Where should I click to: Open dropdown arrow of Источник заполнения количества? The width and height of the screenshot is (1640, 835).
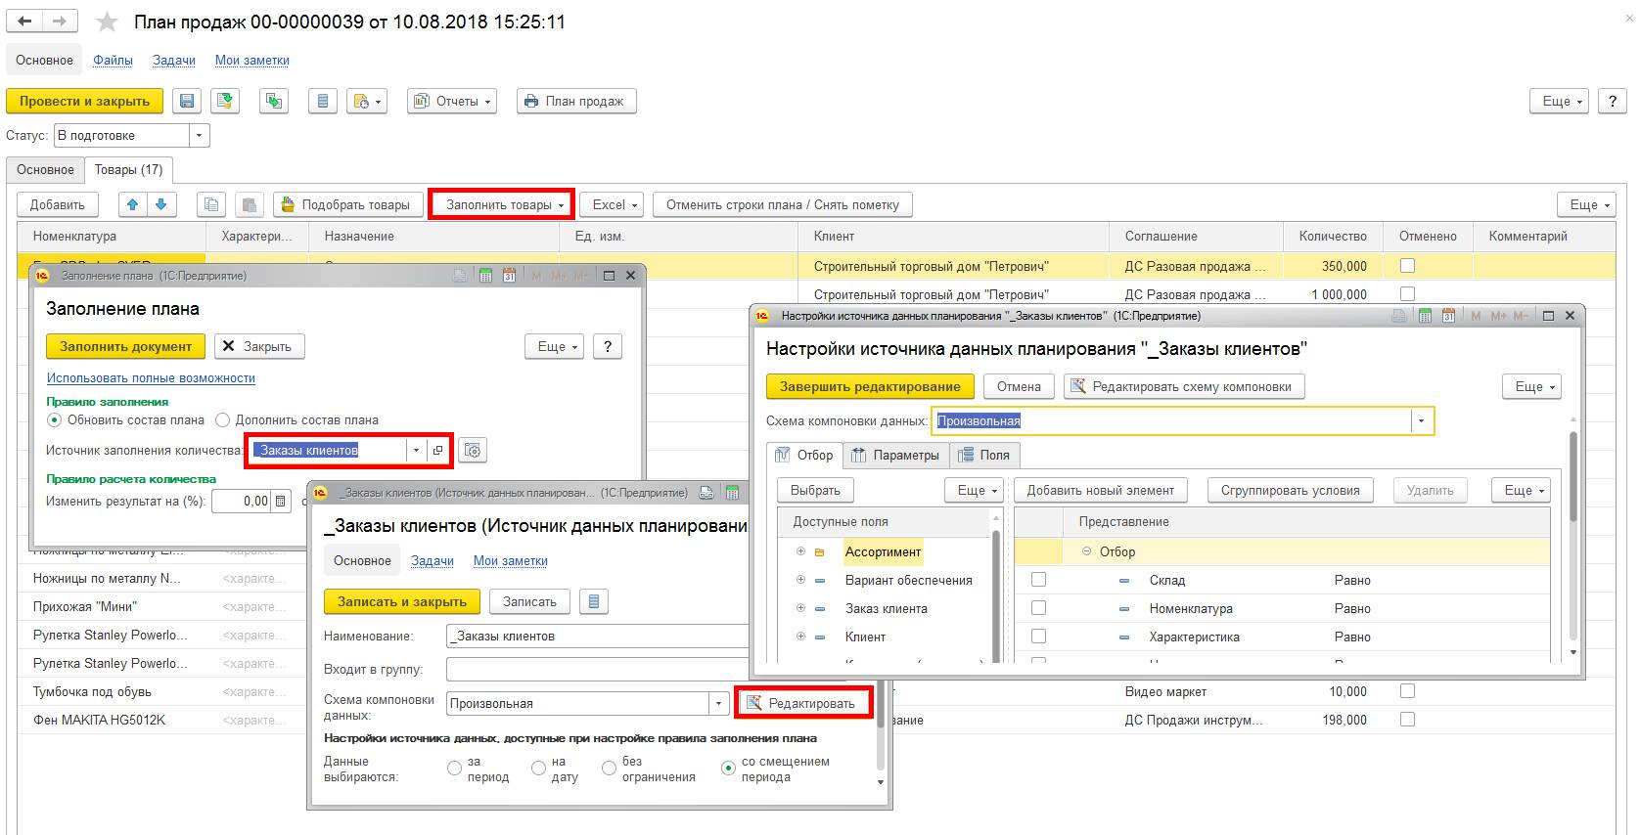click(x=416, y=450)
